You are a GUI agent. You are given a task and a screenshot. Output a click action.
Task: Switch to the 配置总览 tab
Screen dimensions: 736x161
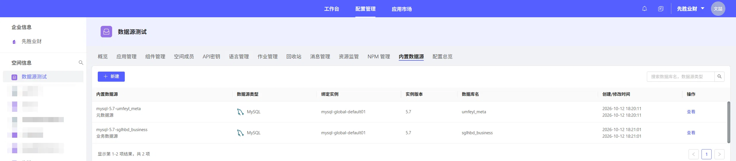coord(442,57)
